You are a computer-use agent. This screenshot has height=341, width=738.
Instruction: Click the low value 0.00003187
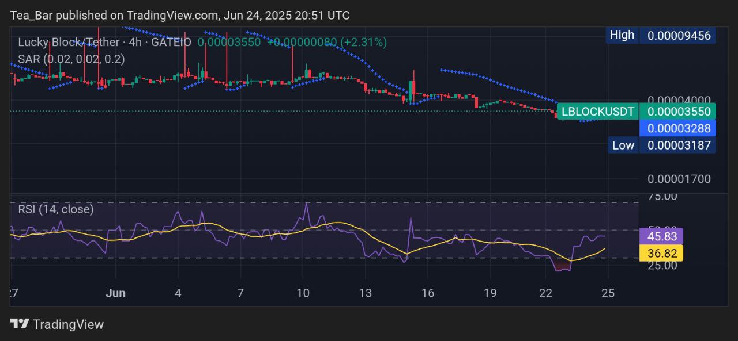tap(679, 145)
